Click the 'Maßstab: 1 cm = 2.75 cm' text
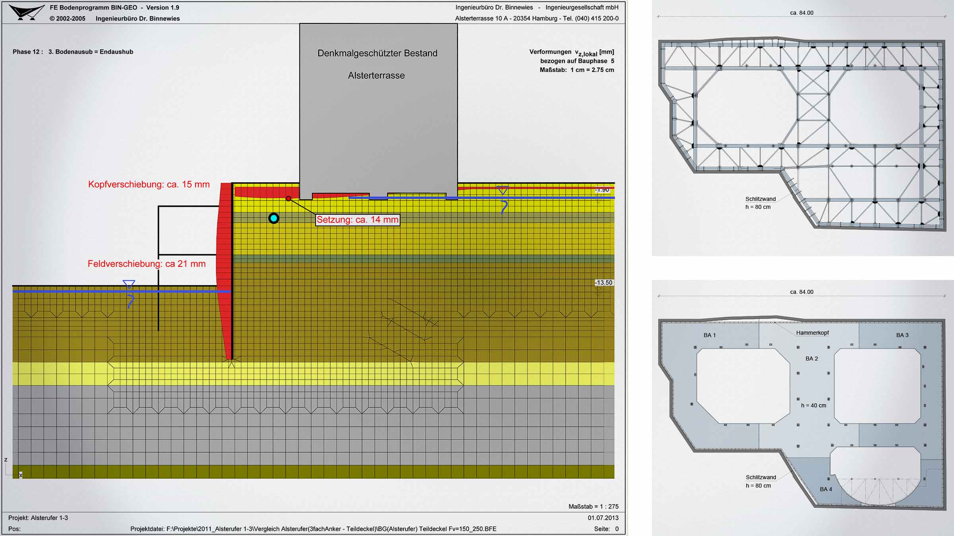The width and height of the screenshot is (954, 536). (x=577, y=70)
